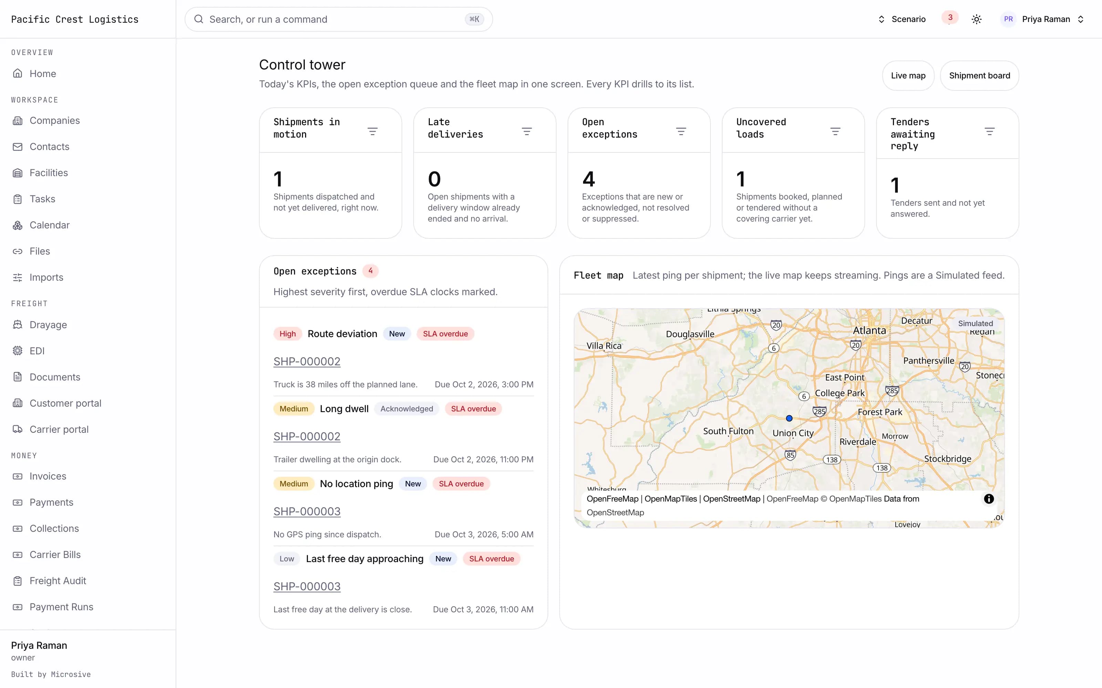Open SHP-000003 link under Last free day approaching
The width and height of the screenshot is (1102, 688).
[307, 587]
